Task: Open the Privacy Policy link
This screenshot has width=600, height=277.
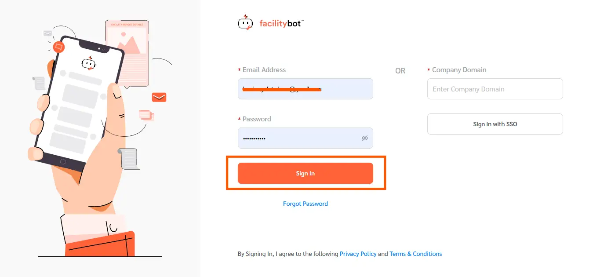Action: pyautogui.click(x=358, y=254)
